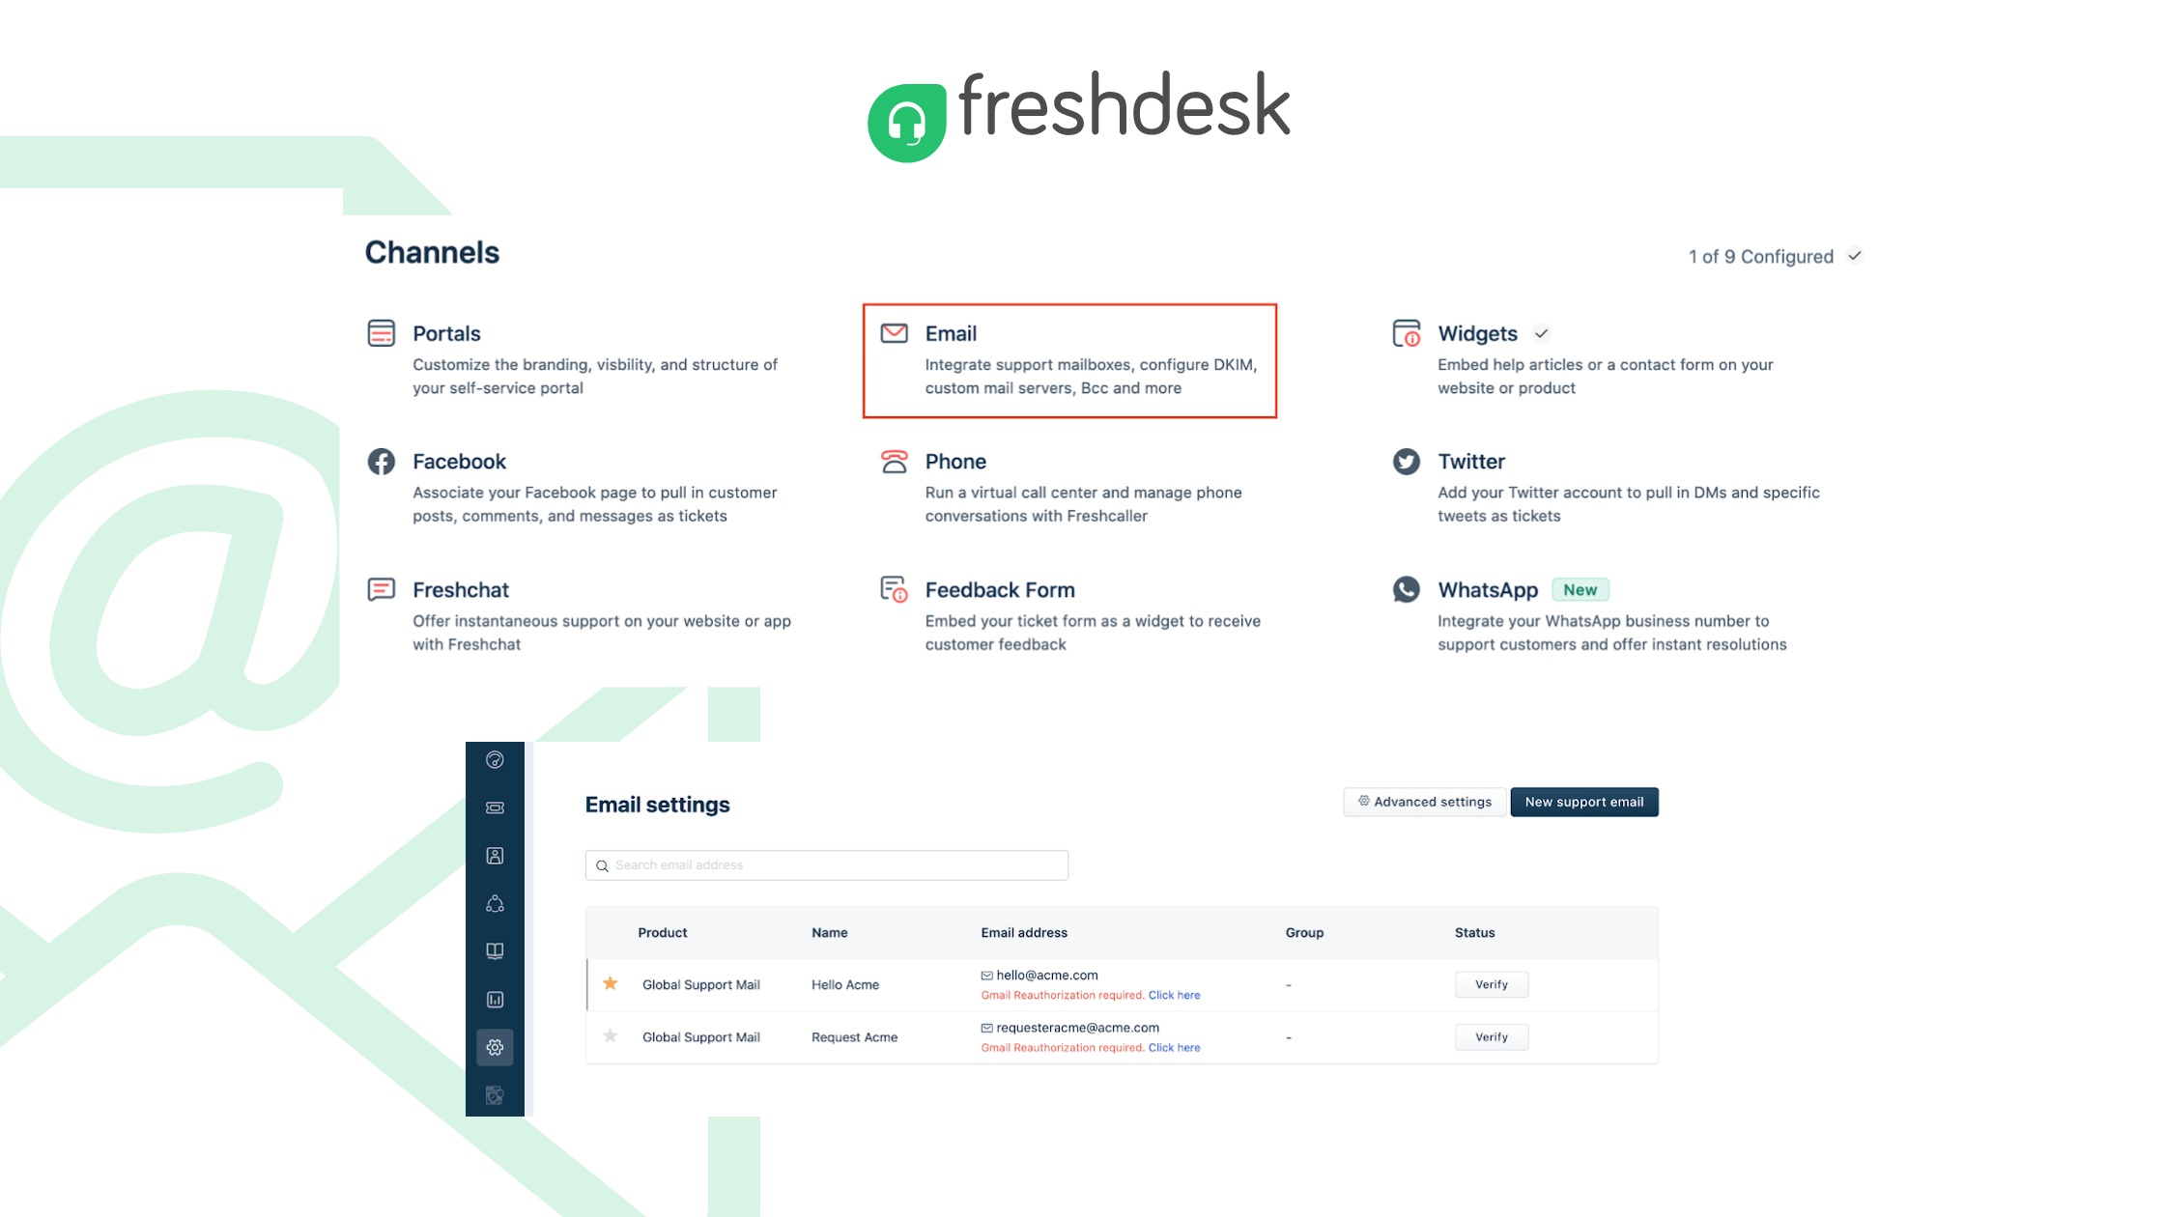This screenshot has height=1217, width=2164.
Task: Select the Freshchat channel icon
Action: (382, 590)
